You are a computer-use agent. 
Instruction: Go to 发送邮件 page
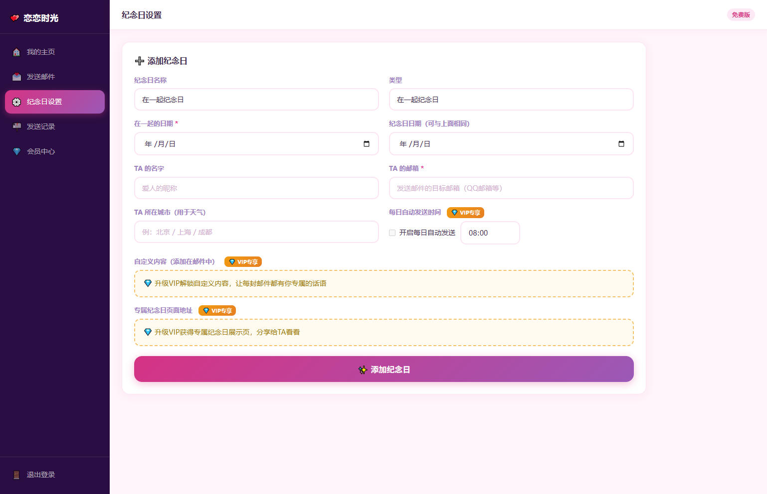(x=55, y=77)
